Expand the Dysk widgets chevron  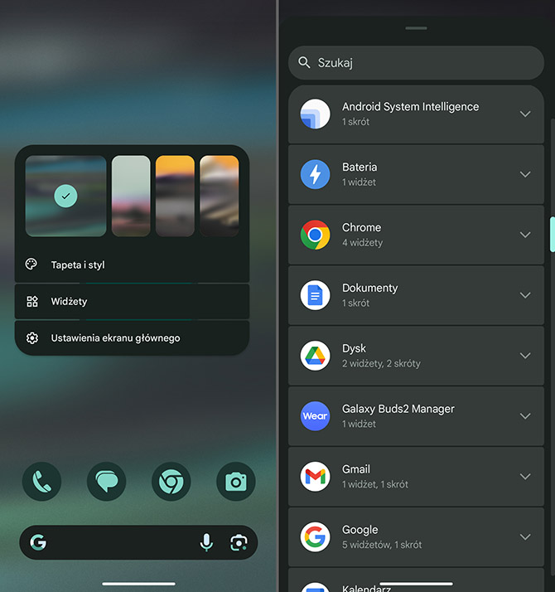coord(525,356)
